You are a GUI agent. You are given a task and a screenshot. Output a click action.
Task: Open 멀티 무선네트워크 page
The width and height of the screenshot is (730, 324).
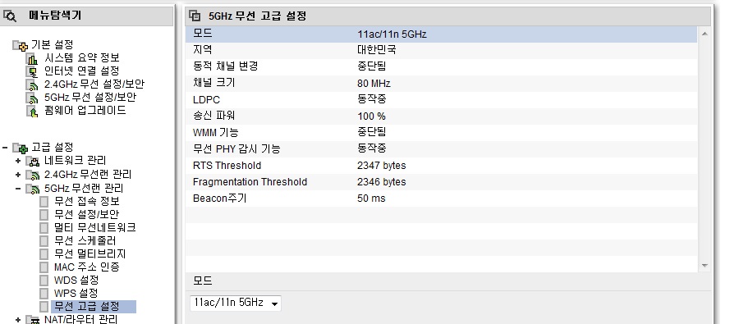pyautogui.click(x=95, y=227)
